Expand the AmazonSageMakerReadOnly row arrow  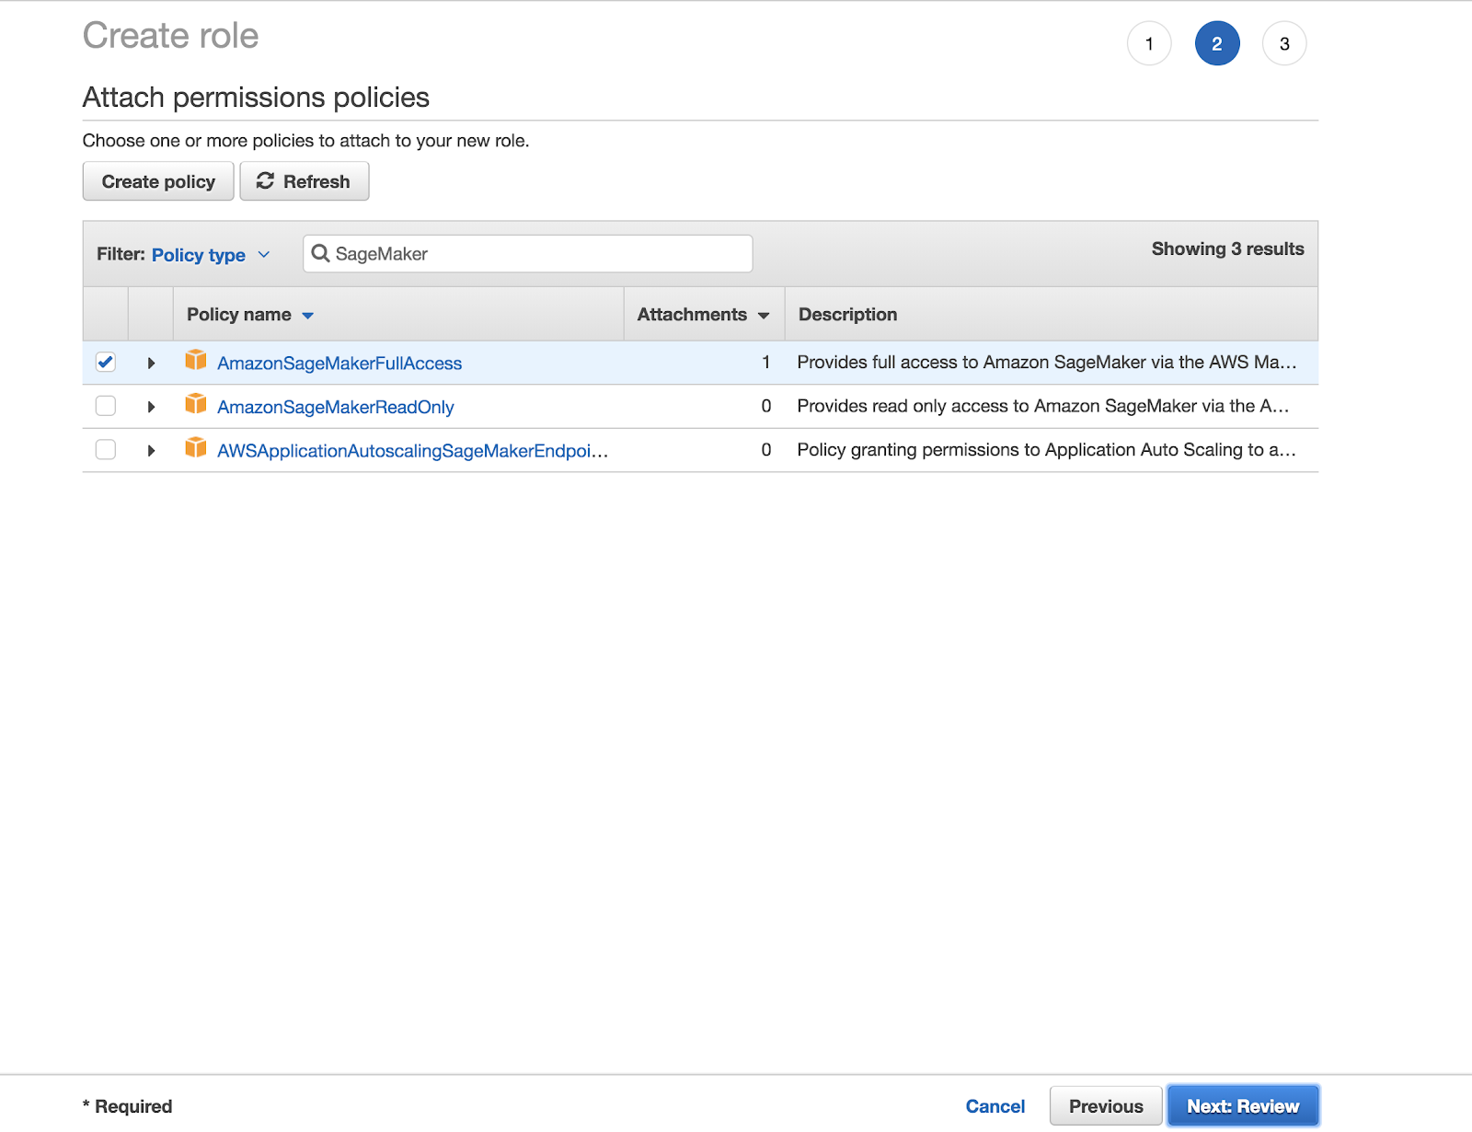pos(151,407)
